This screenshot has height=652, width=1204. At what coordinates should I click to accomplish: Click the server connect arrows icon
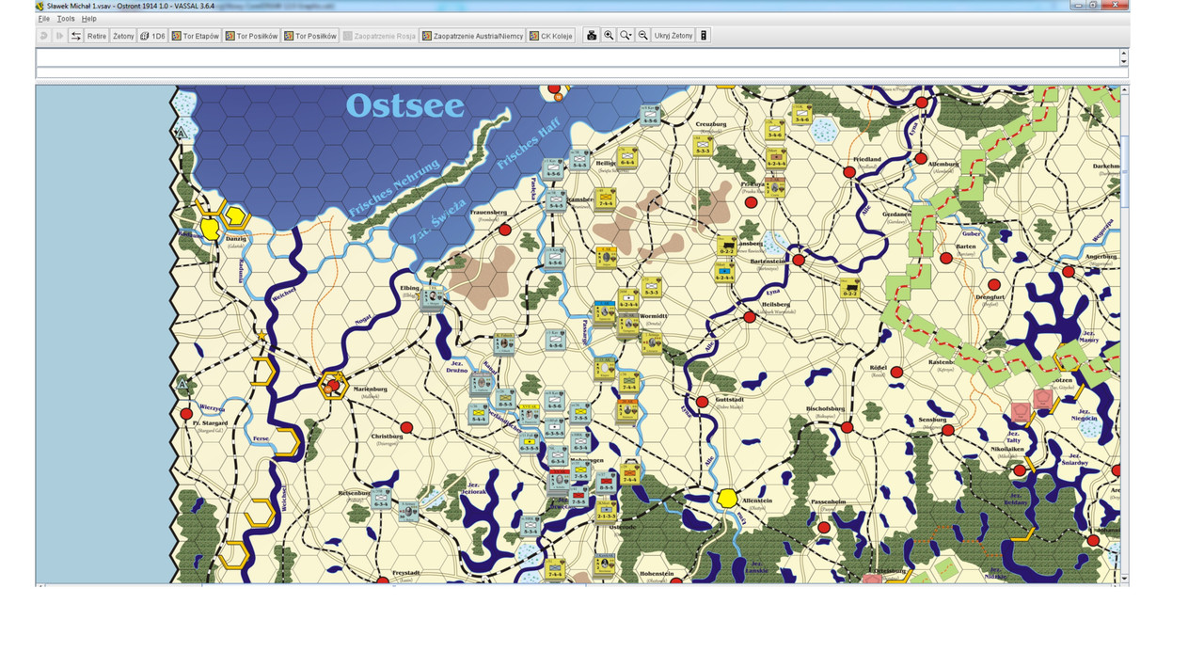tap(76, 36)
